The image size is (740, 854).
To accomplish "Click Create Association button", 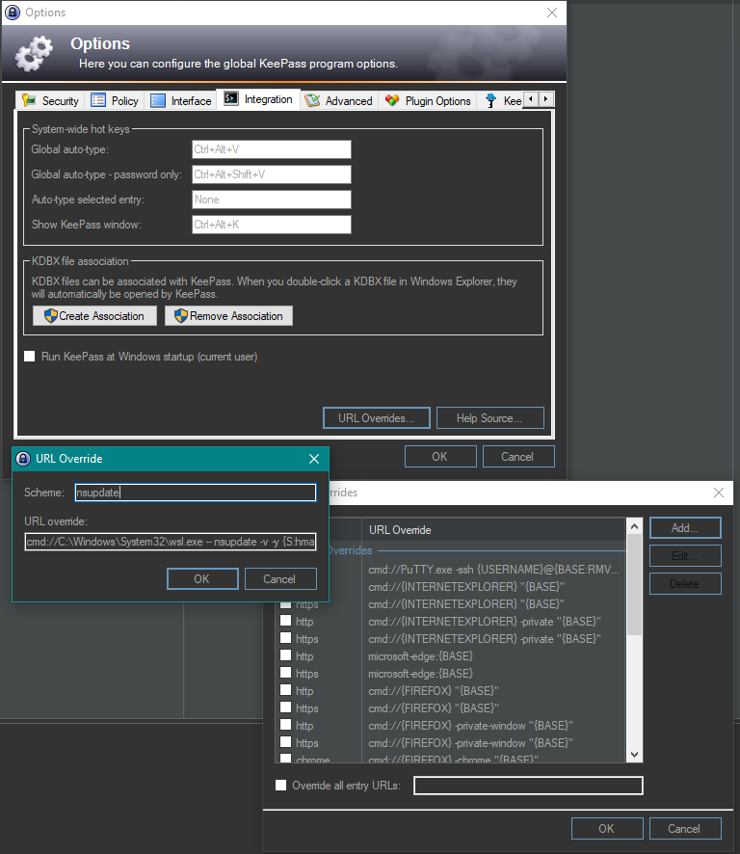I will coord(94,316).
